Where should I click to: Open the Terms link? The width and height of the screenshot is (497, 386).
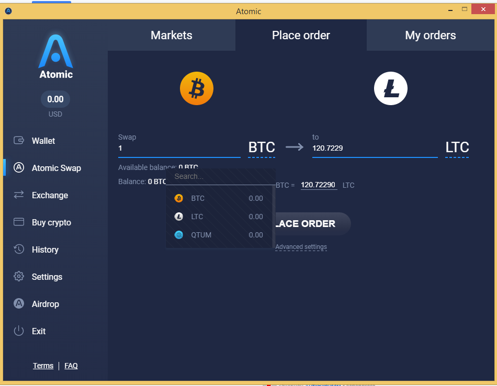(43, 366)
